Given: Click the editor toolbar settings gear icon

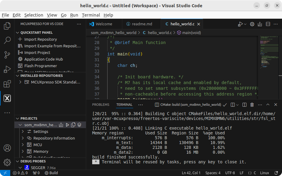Looking at the screenshot, I should coord(252,24).
